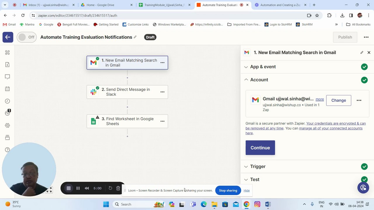
Task: Open the Zap file icon in left sidebar
Action: point(8,64)
